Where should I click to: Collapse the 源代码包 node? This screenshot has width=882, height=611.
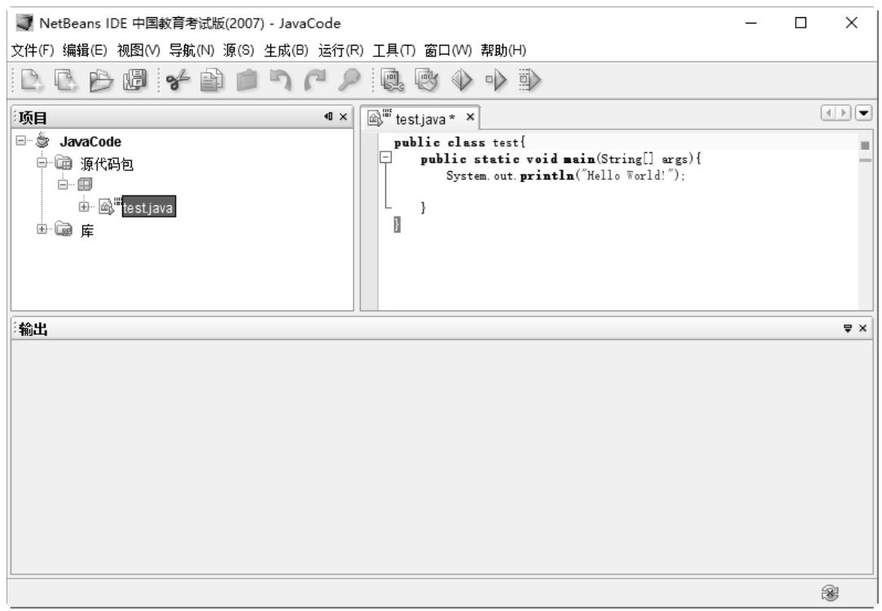tap(42, 163)
